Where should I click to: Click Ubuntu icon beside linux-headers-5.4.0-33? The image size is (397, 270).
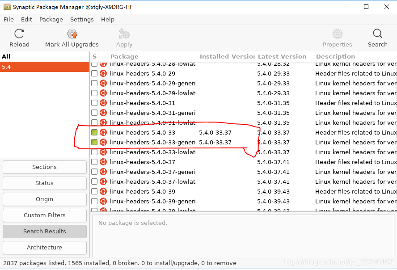(103, 132)
